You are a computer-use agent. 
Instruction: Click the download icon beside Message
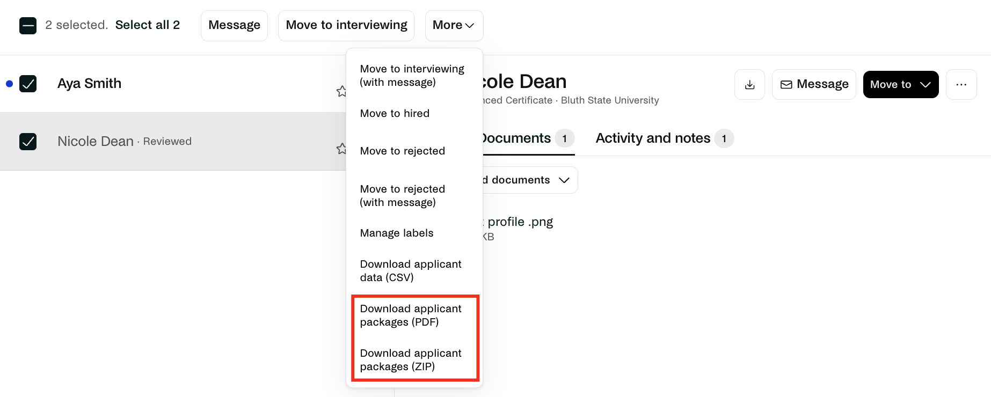[749, 85]
